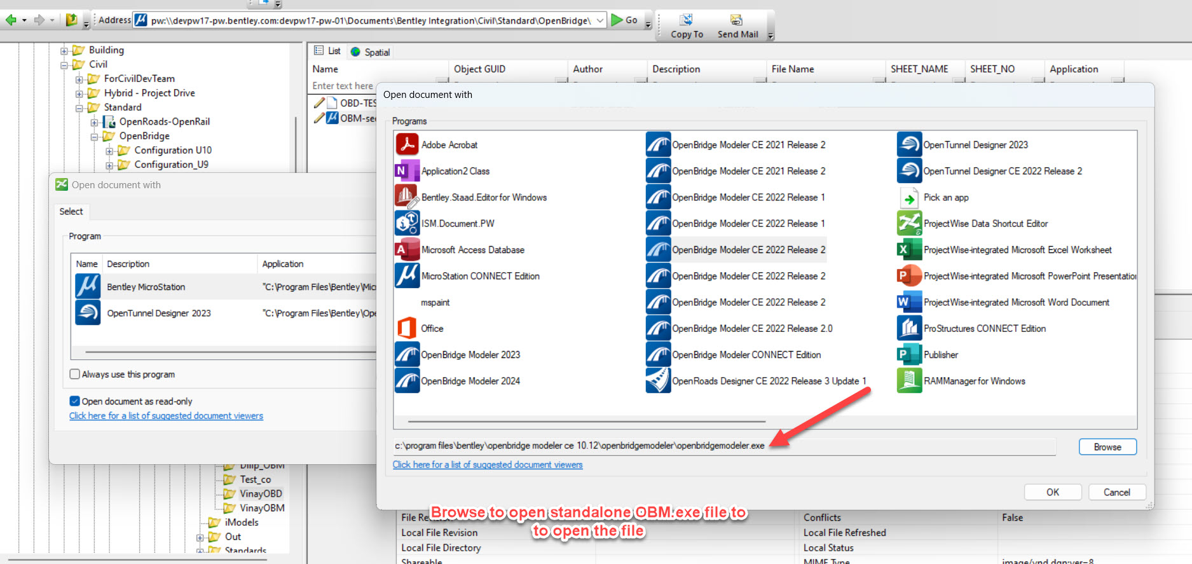The image size is (1192, 564).
Task: Open suggested document viewers link in front dialog
Action: 488,465
